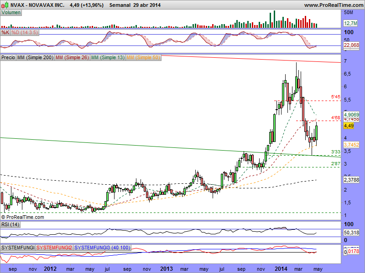Image resolution: width=365 pixels, height=273 pixels.
Task: Select the SYSTEMFUNGI3 (40 100) label
Action: (102, 248)
